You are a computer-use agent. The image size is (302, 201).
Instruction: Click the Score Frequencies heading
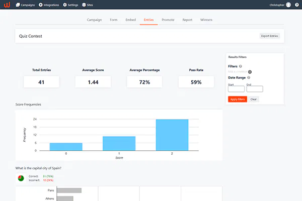pos(28,105)
